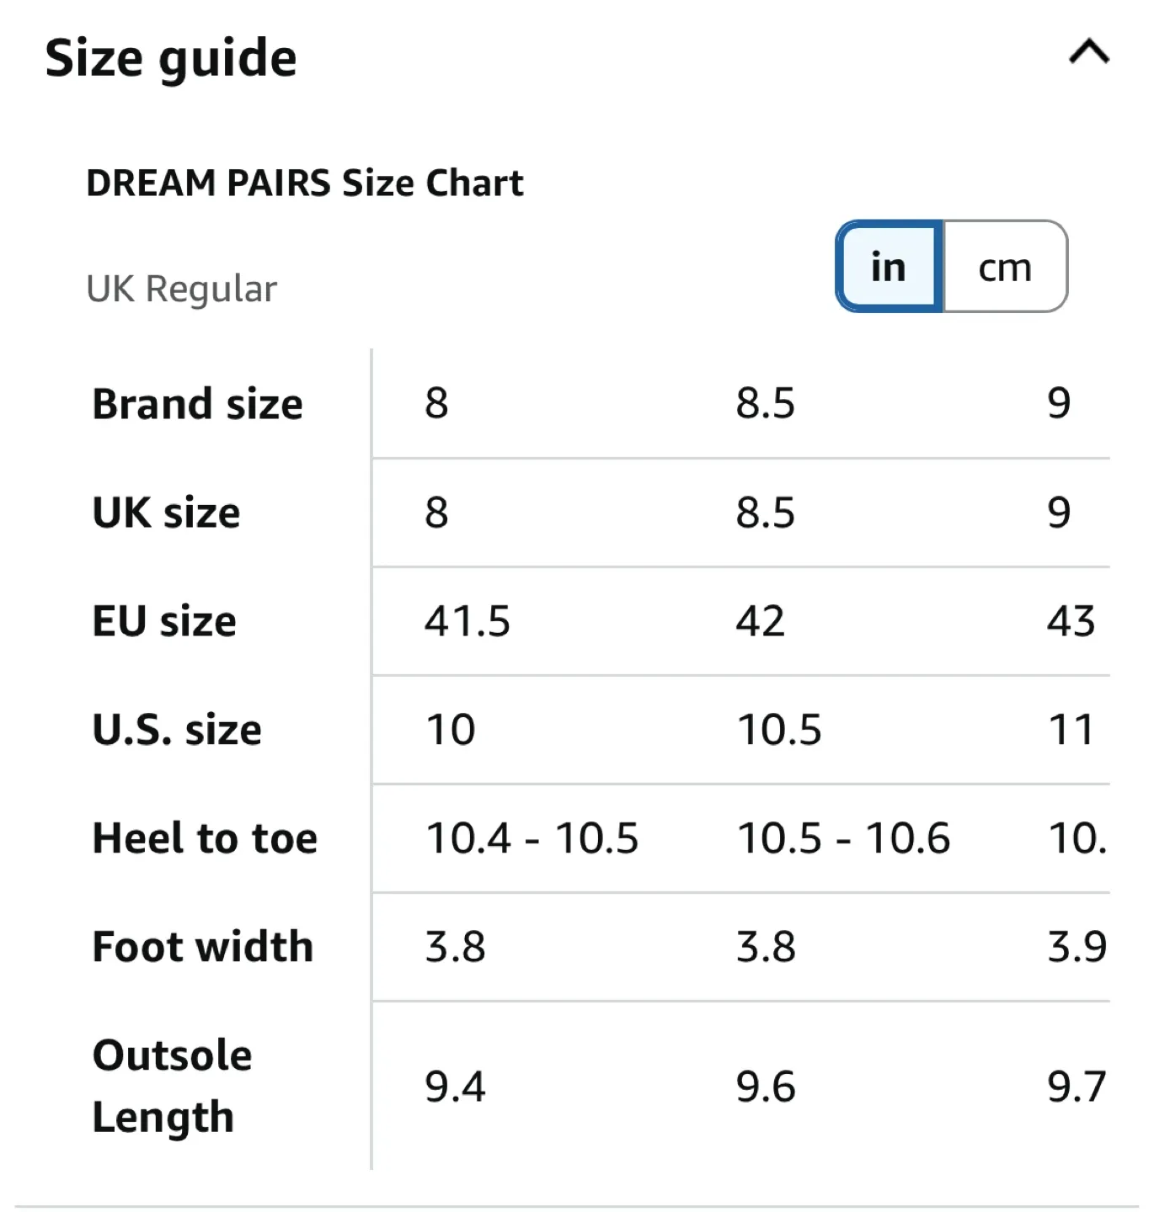Click the outsole length 9.6 value

coord(765,1087)
